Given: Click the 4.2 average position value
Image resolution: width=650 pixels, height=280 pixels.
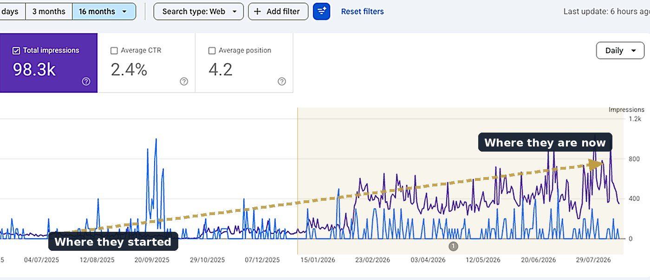Looking at the screenshot, I should (x=221, y=70).
